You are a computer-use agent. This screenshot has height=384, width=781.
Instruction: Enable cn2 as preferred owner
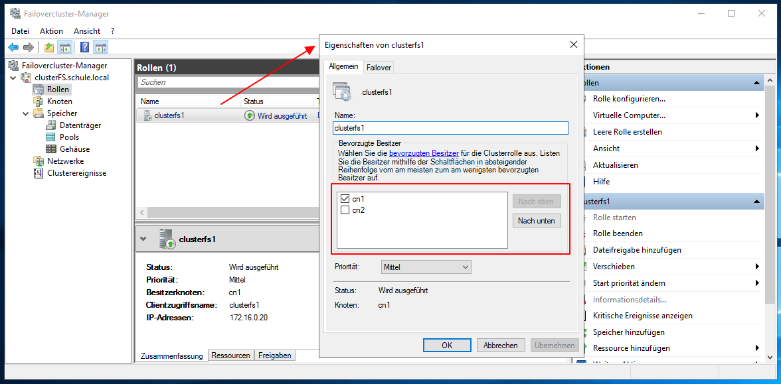pyautogui.click(x=344, y=210)
